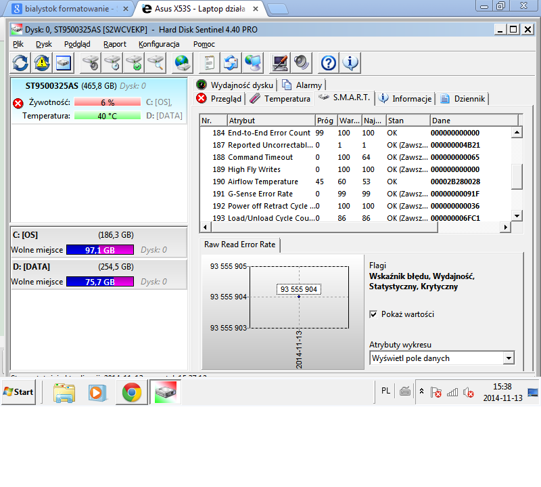Open the Wyświetl pole danych dropdown
Image resolution: width=541 pixels, height=487 pixels.
pyautogui.click(x=442, y=358)
